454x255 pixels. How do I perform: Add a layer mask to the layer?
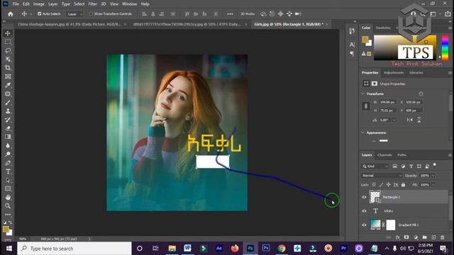tap(406, 237)
